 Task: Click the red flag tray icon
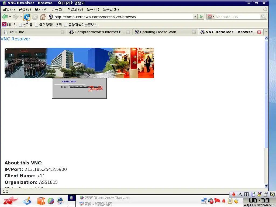click(x=217, y=201)
